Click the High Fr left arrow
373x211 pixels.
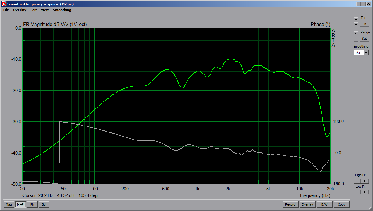point(357,181)
